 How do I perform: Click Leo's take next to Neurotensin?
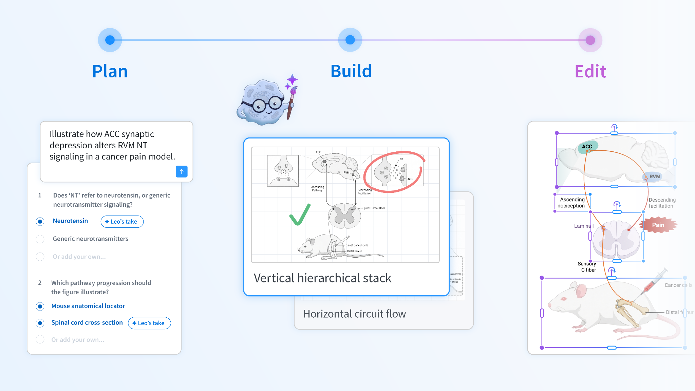[x=122, y=222]
